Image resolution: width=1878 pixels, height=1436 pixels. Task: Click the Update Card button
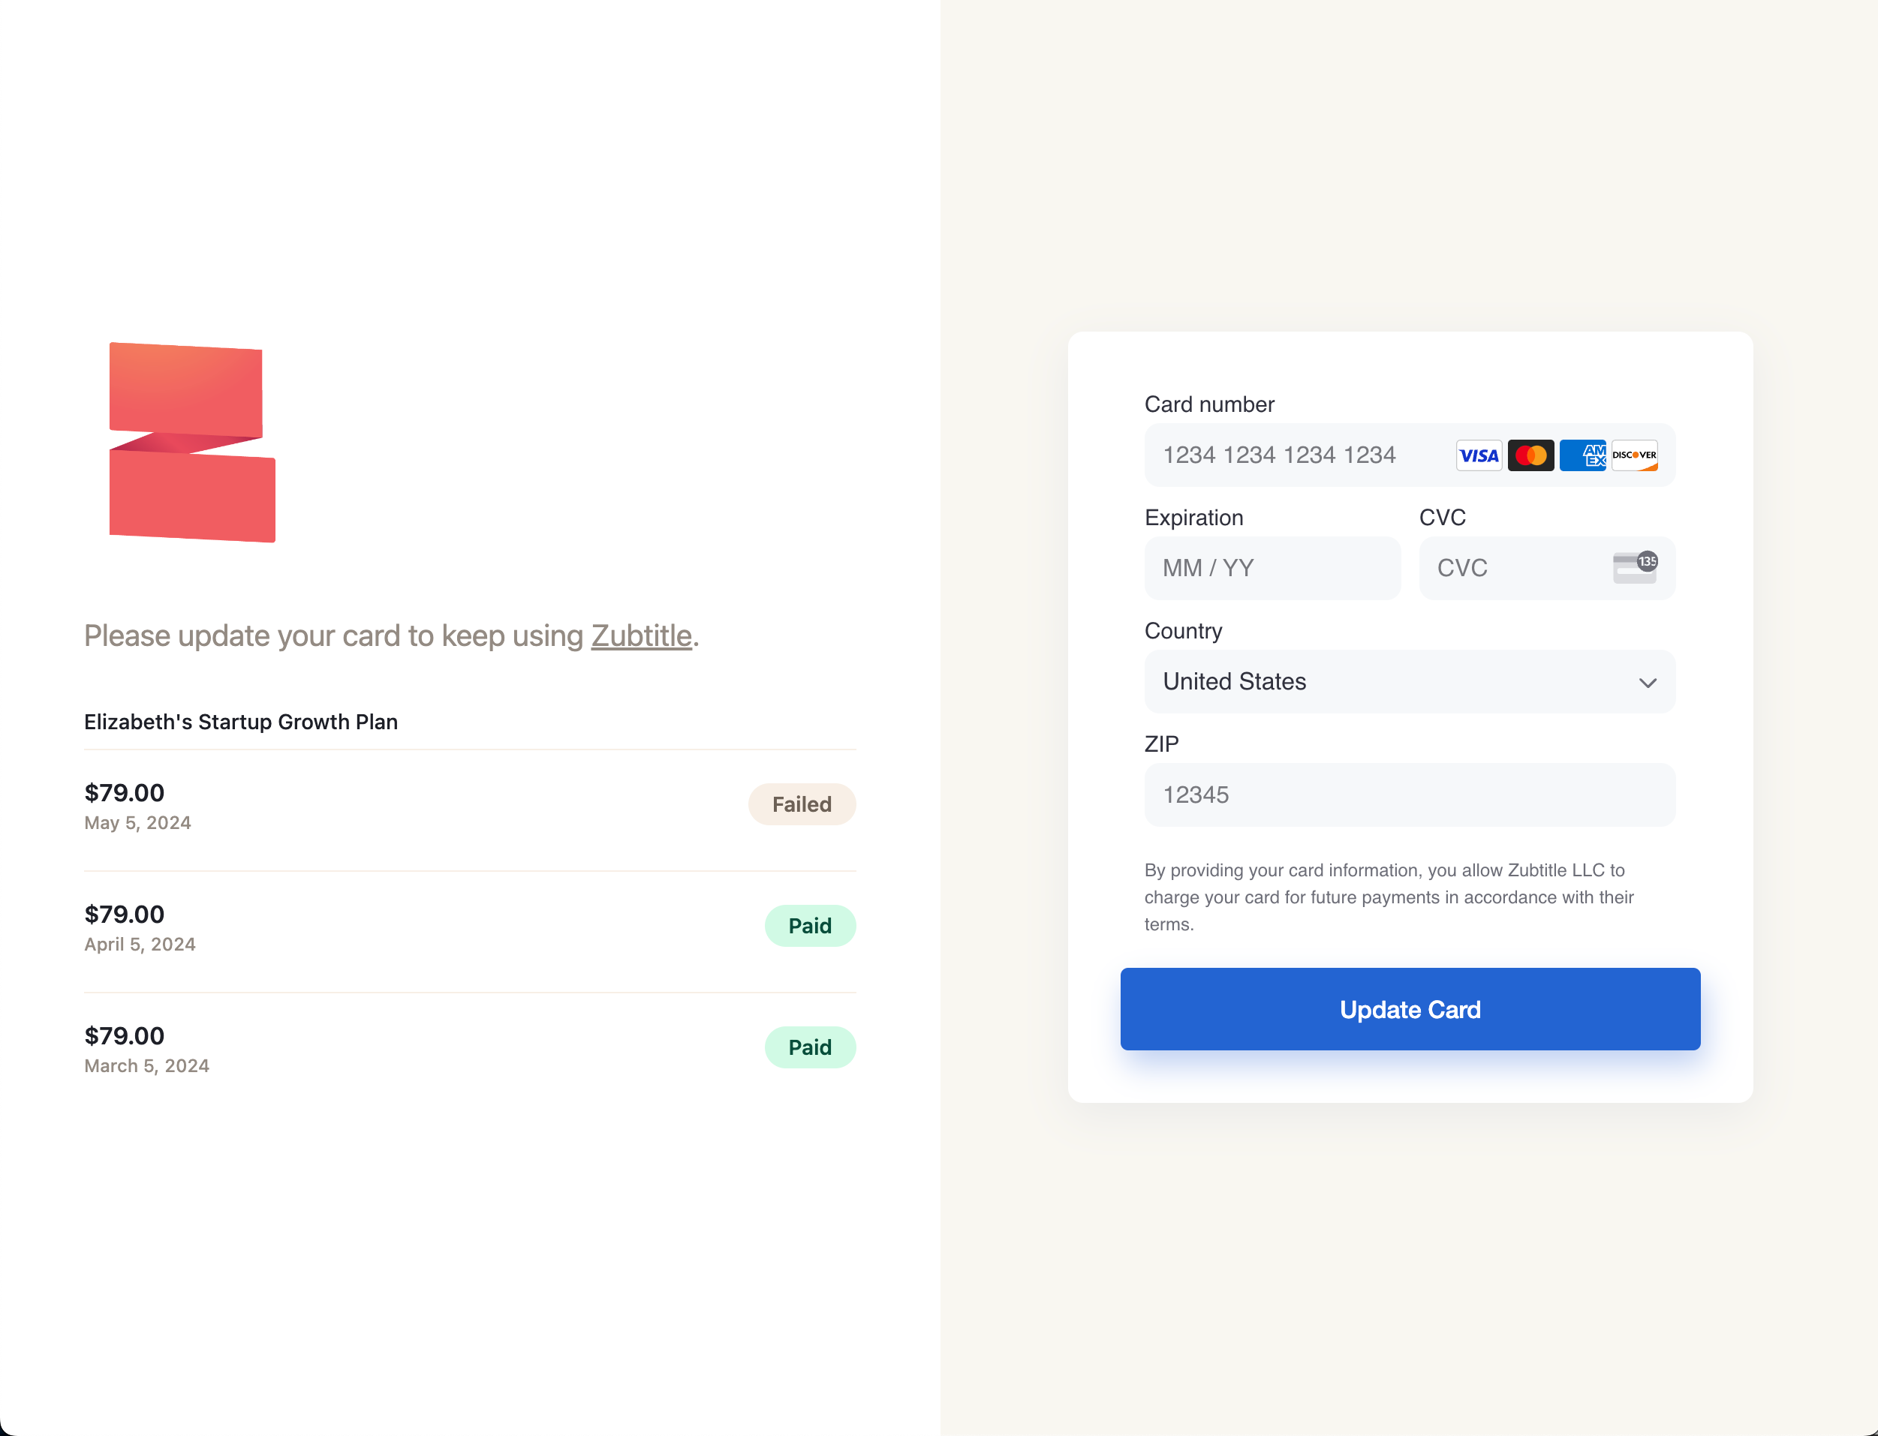pos(1409,1009)
